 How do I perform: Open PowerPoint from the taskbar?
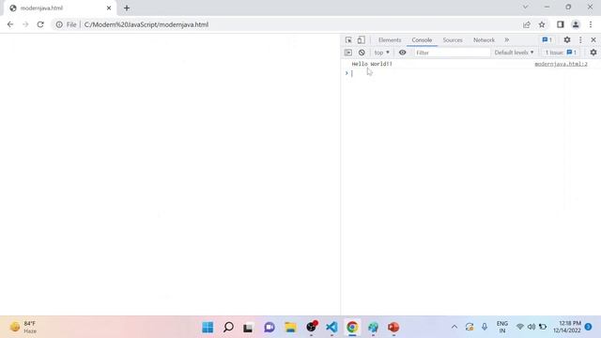click(x=393, y=328)
